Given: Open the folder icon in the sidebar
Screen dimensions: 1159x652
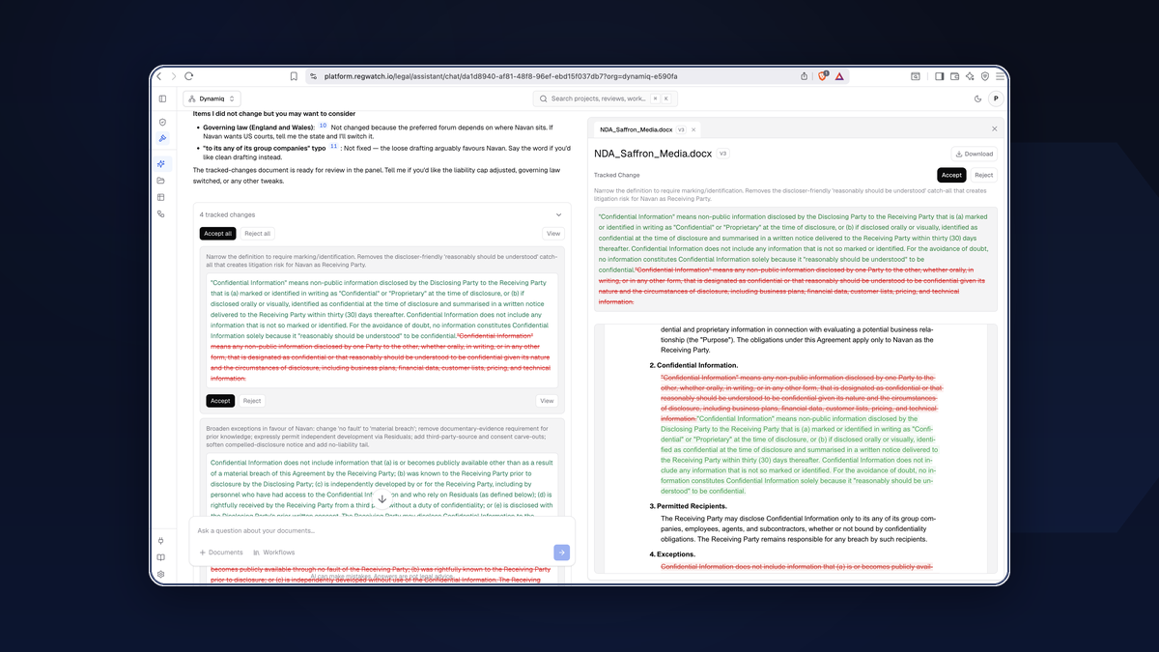Looking at the screenshot, I should click(x=161, y=181).
